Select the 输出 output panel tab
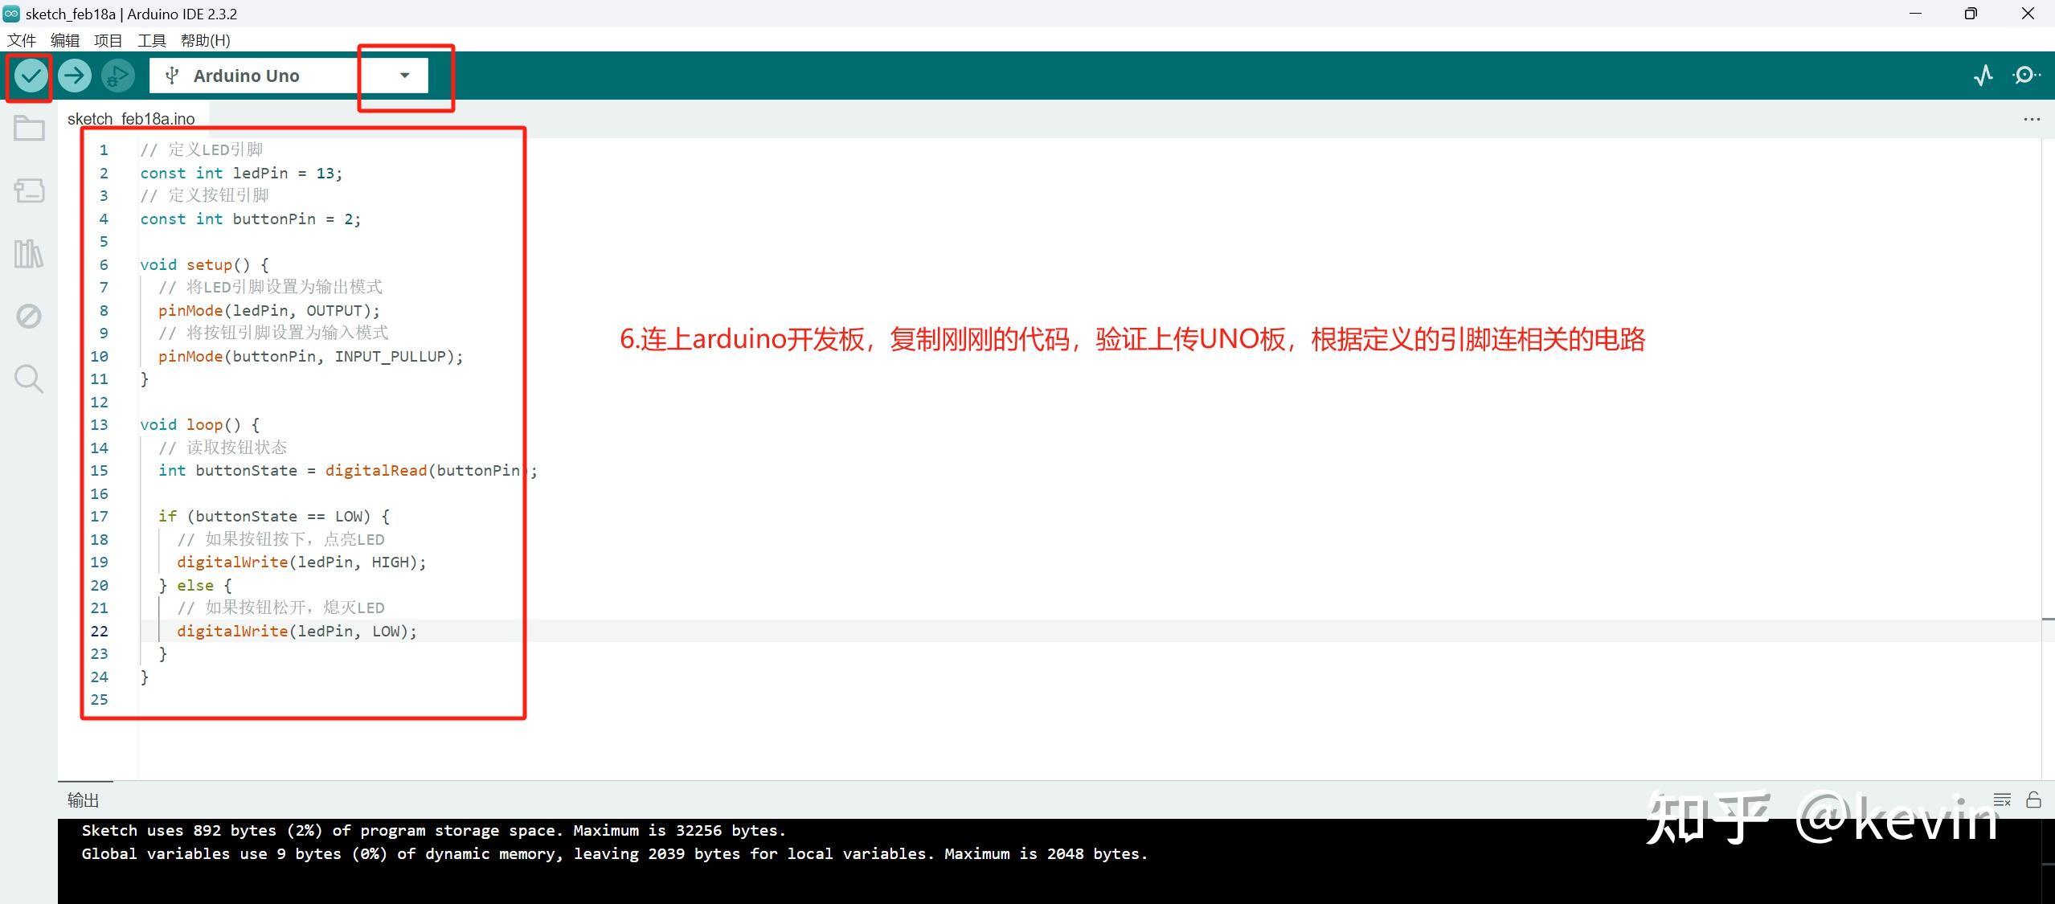Viewport: 2055px width, 904px height. (x=81, y=800)
